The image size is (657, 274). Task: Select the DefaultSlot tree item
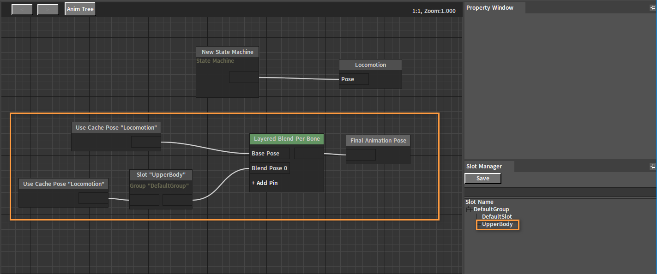[497, 217]
